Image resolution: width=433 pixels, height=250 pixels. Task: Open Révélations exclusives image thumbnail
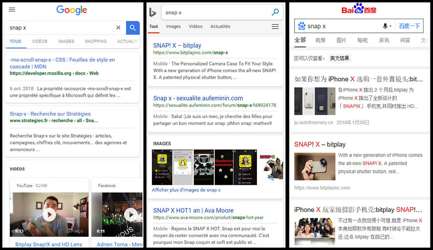224,167
